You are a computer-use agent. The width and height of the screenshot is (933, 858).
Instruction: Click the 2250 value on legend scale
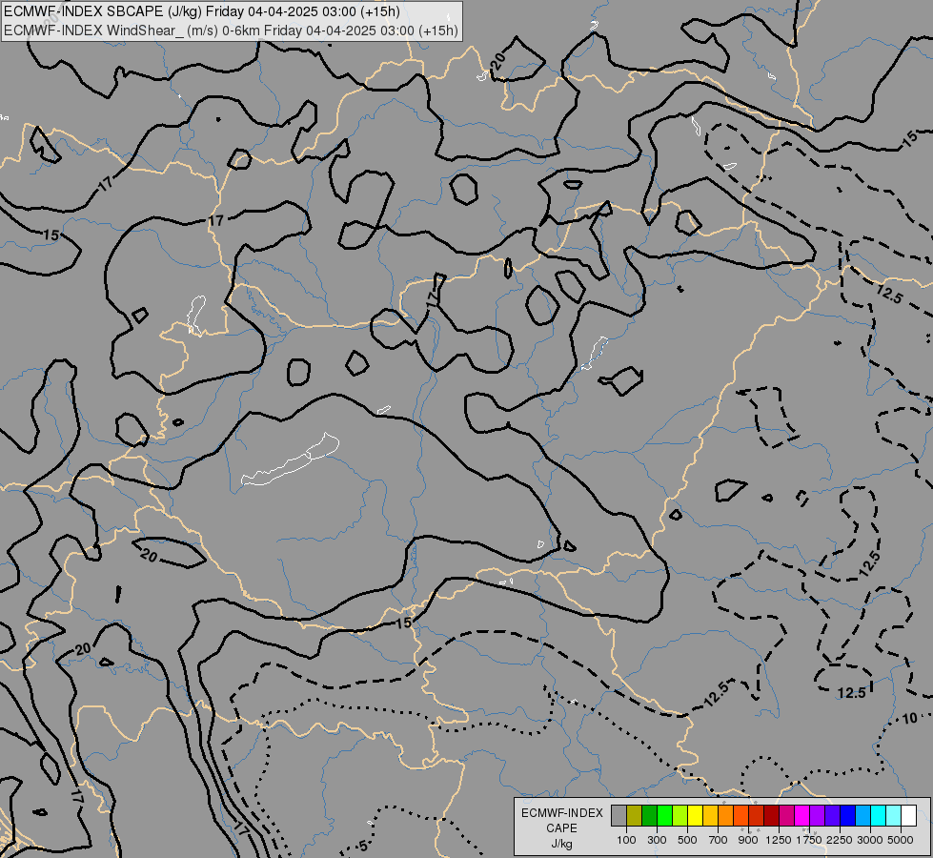click(x=840, y=840)
